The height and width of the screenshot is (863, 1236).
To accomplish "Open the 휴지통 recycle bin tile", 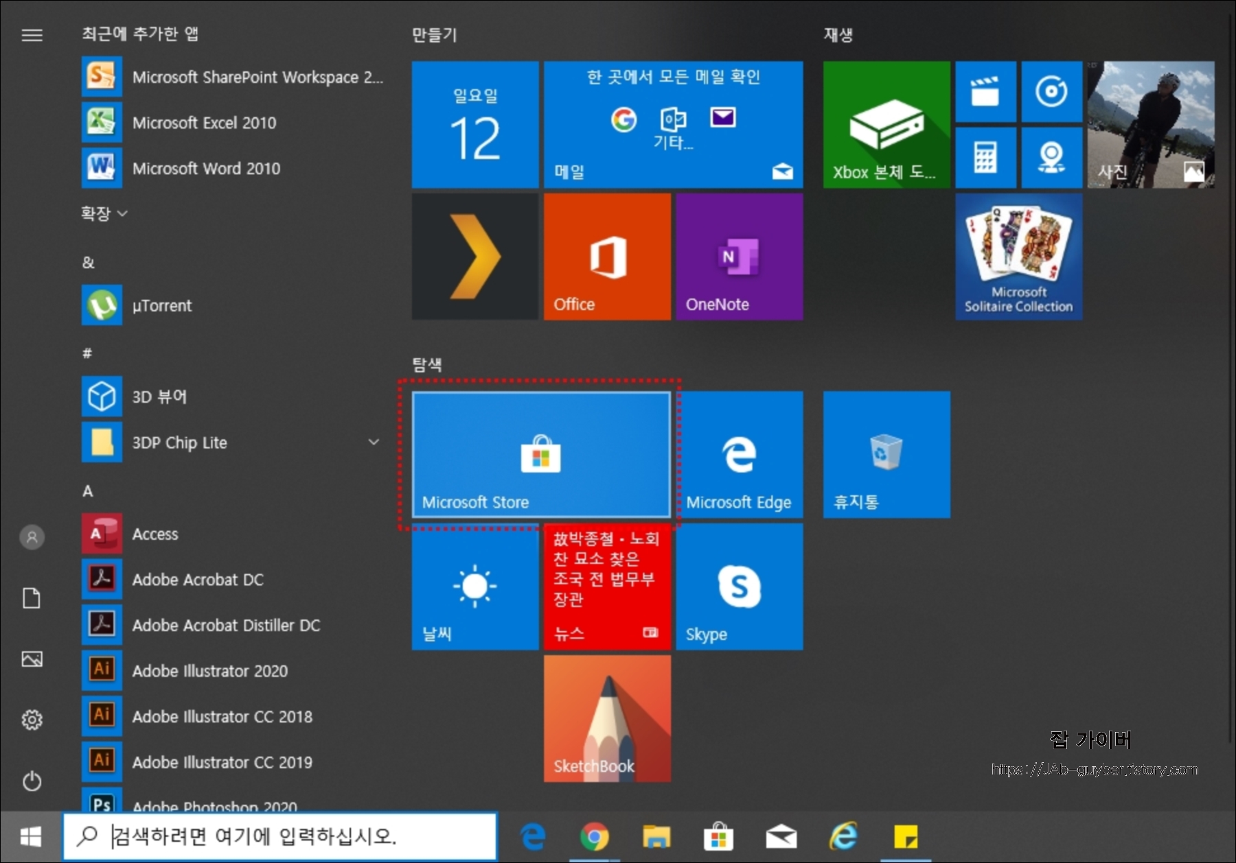I will [886, 454].
